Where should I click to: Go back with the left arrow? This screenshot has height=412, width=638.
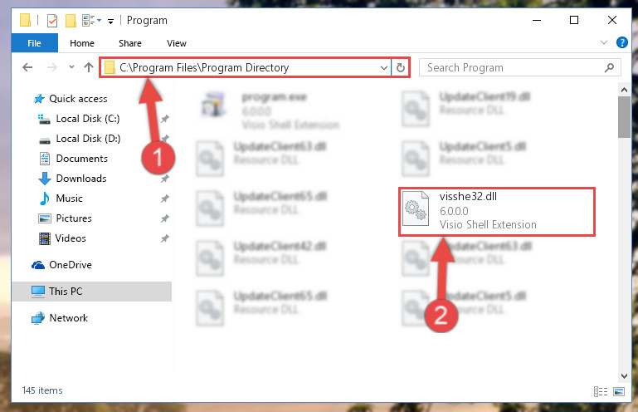pyautogui.click(x=27, y=67)
